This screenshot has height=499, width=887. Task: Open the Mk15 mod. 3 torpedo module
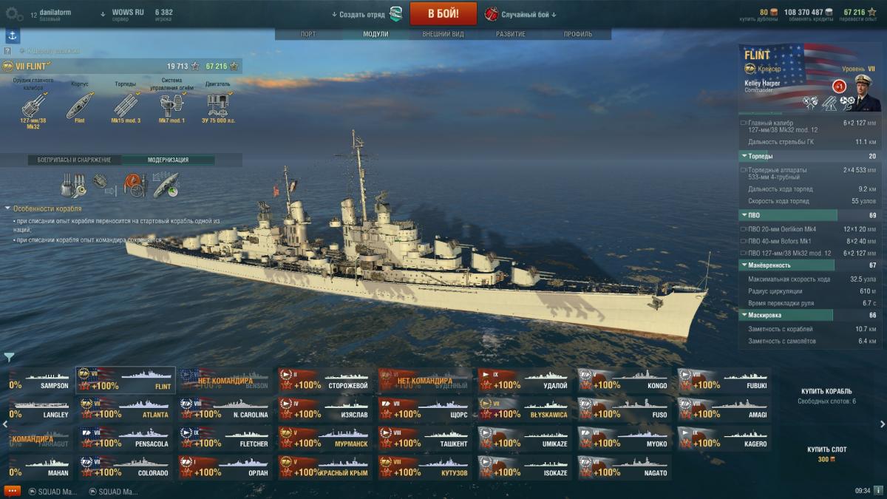click(126, 106)
